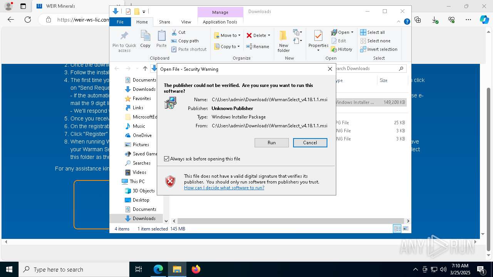Click the Edit command in Open group

coord(339,41)
